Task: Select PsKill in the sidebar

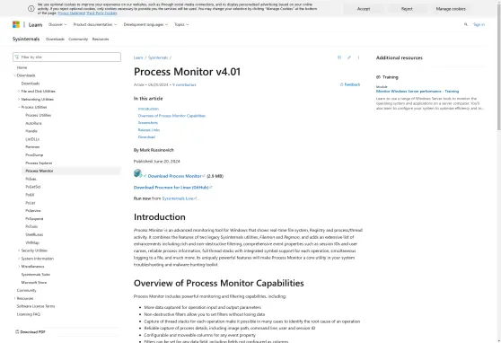Action: click(x=30, y=195)
